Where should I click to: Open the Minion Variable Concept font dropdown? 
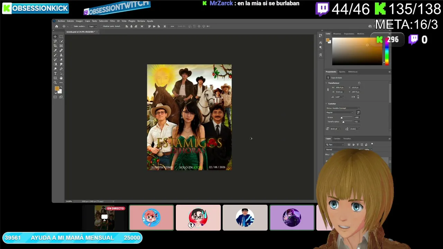tap(343, 108)
